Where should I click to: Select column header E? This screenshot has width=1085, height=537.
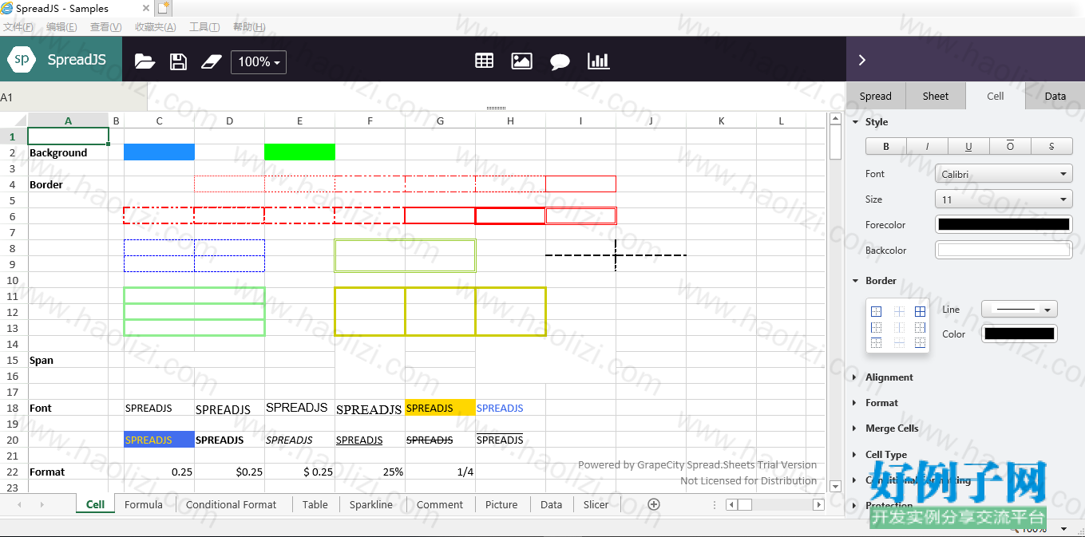[299, 121]
